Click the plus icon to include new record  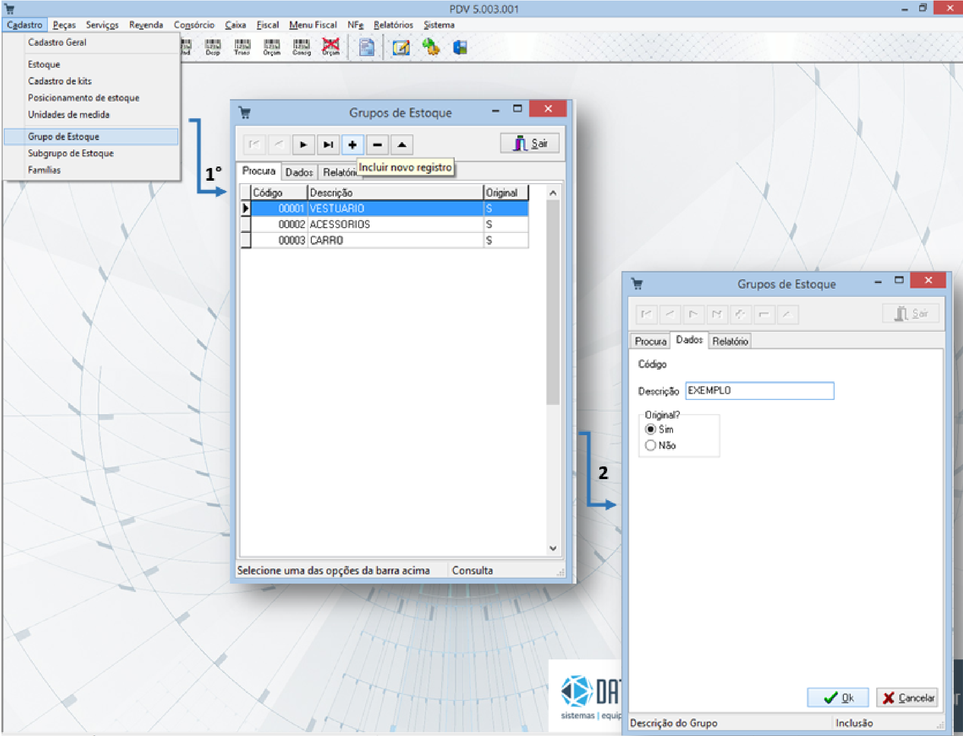point(352,145)
